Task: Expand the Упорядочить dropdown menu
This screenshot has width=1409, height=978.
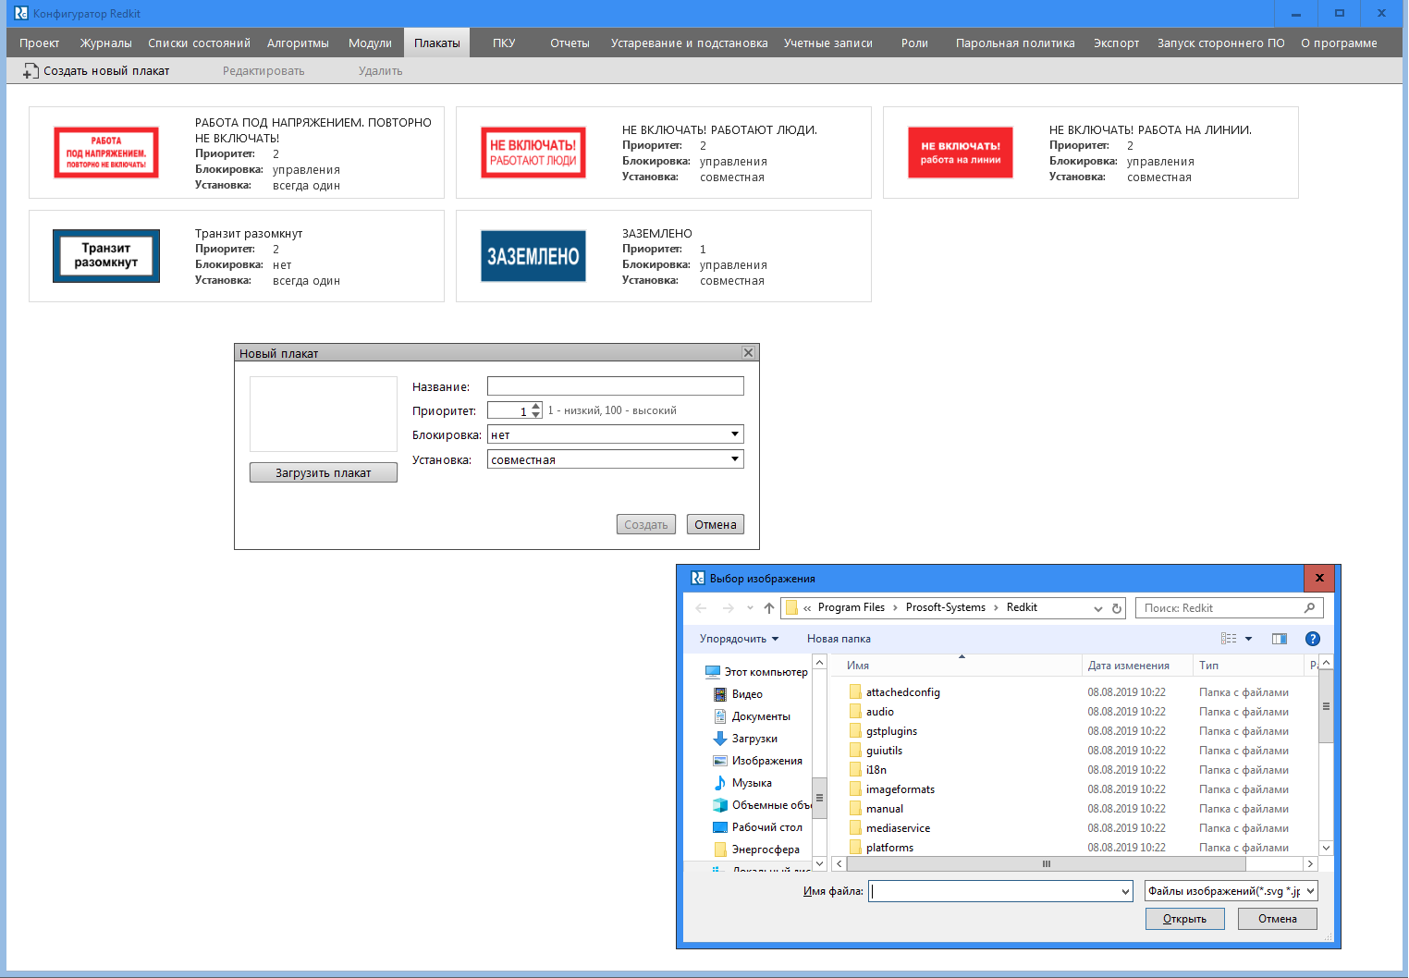Action: click(740, 638)
